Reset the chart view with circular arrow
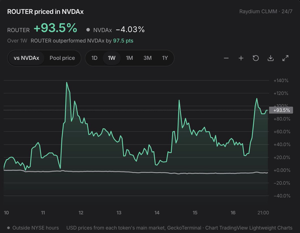This screenshot has height=233, width=300. pyautogui.click(x=256, y=58)
